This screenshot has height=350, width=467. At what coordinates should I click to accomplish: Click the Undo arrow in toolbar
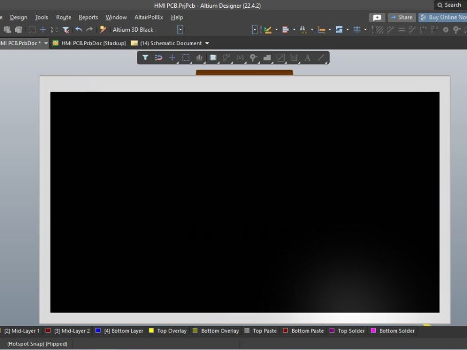coord(78,29)
